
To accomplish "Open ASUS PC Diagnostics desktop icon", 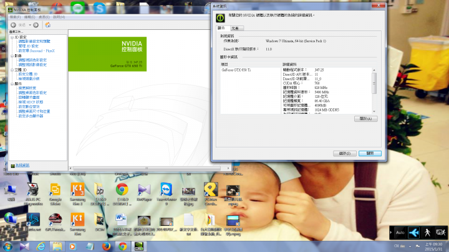I will tap(33, 194).
